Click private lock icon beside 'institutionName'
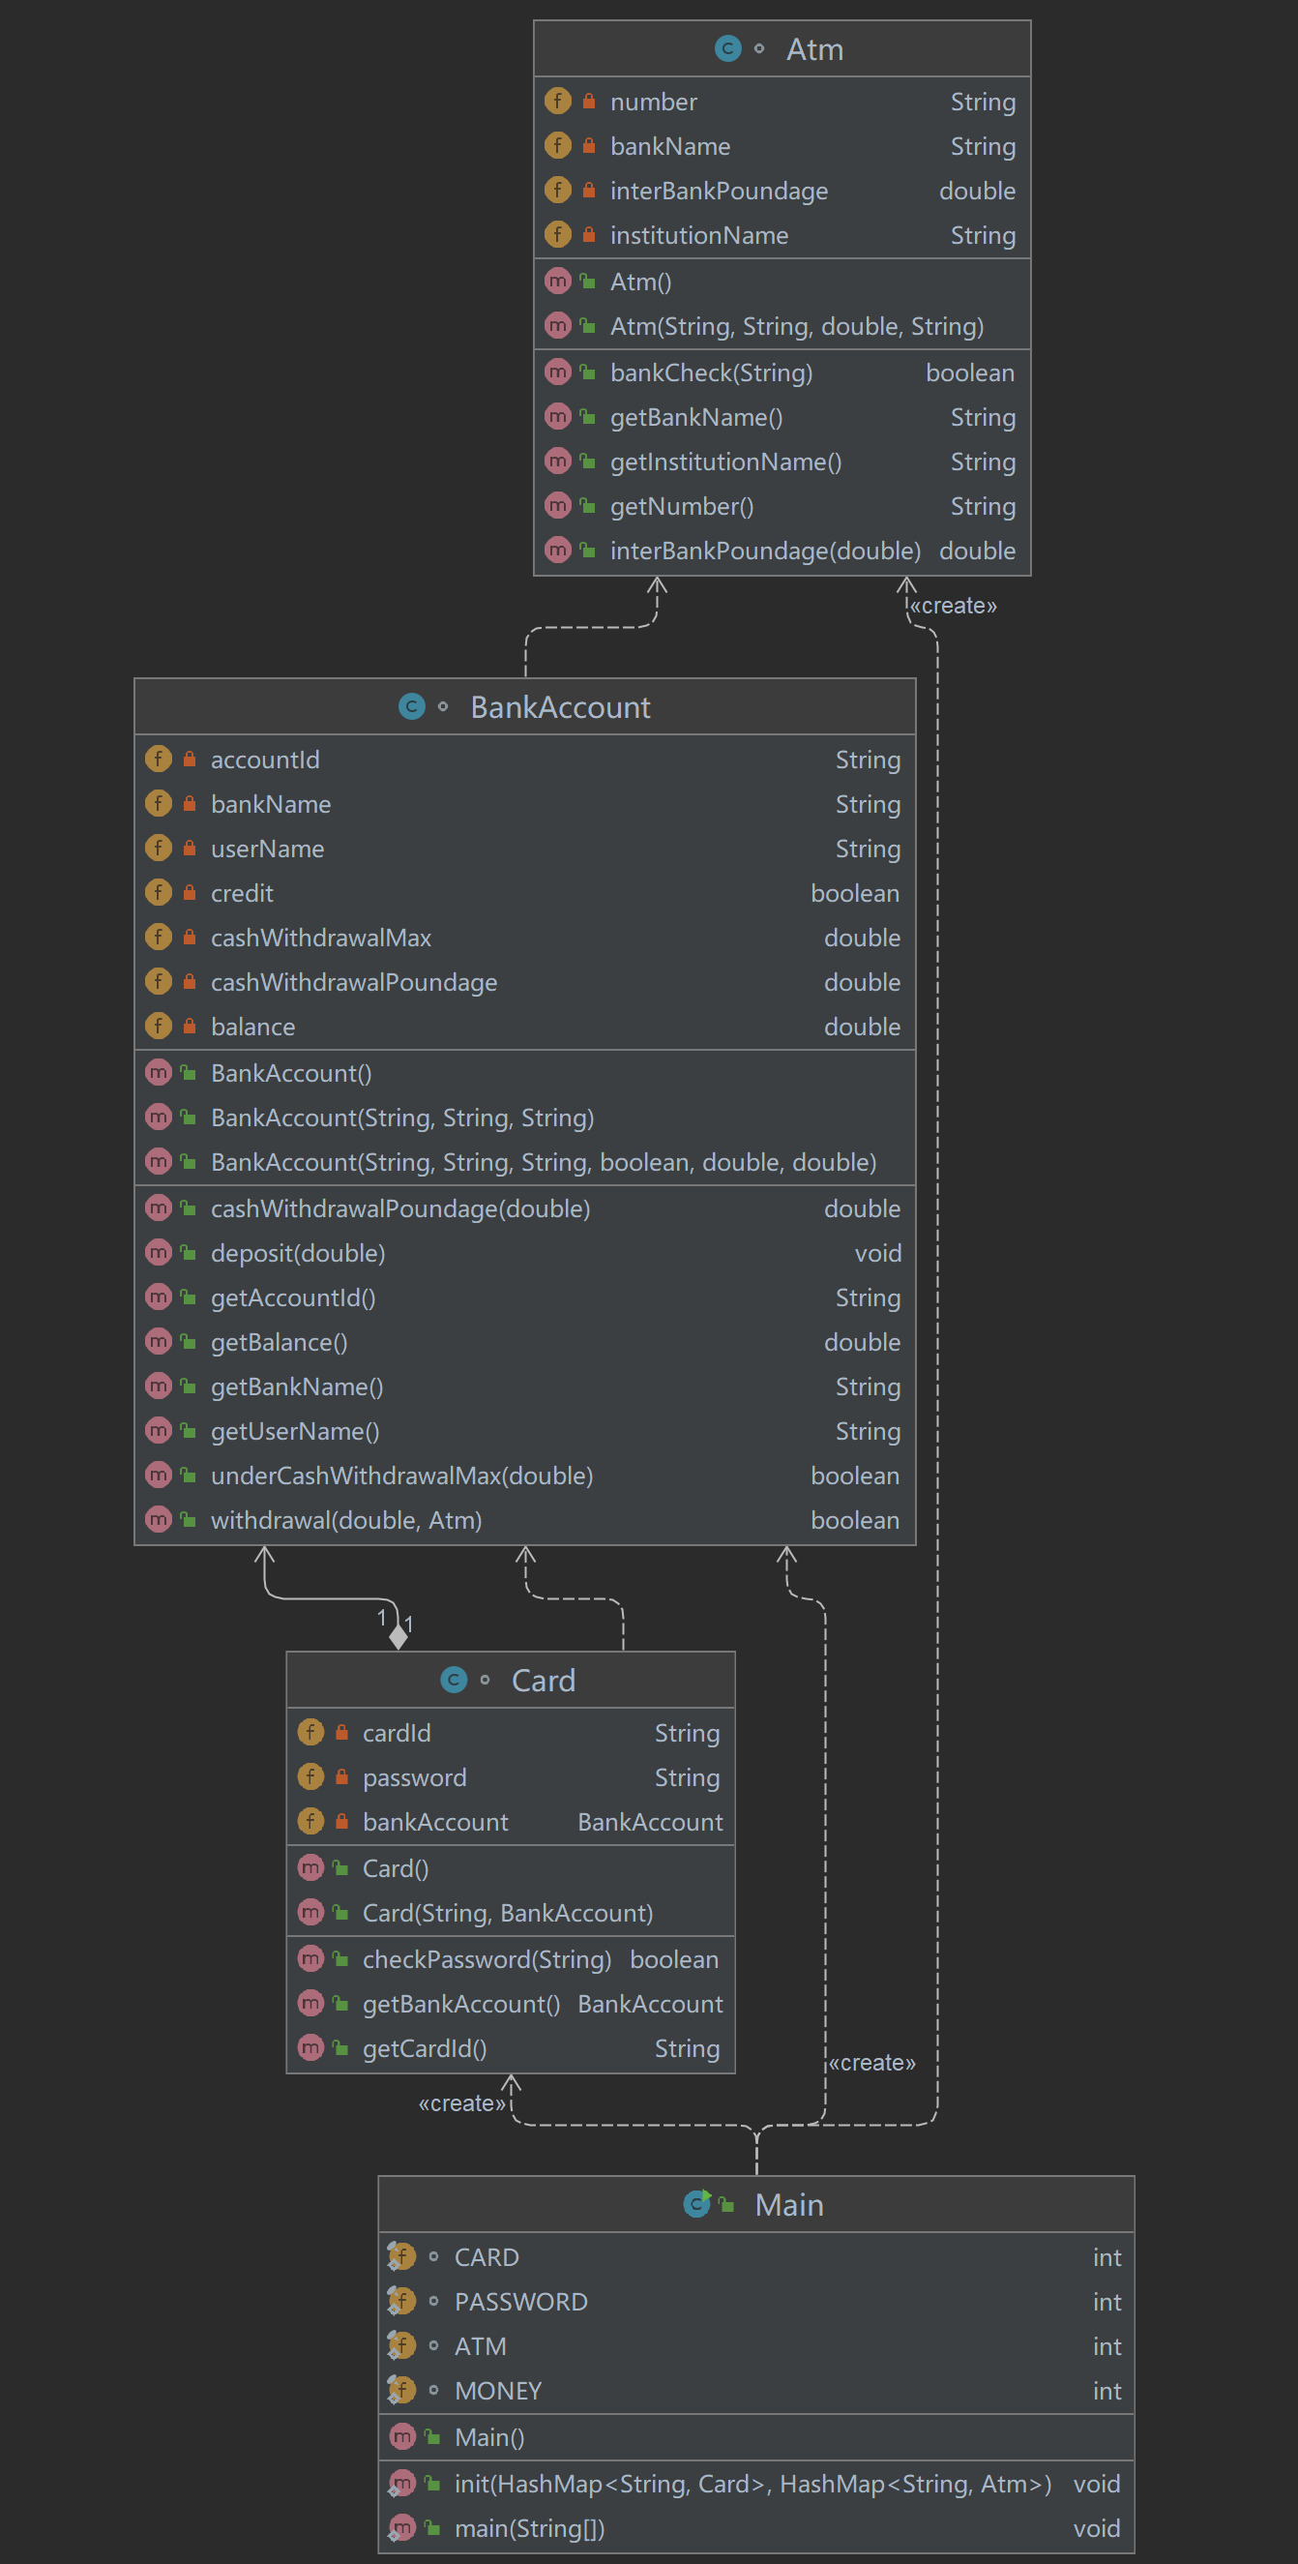The width and height of the screenshot is (1298, 2564). [x=589, y=235]
